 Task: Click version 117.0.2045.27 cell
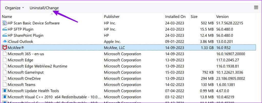click(x=227, y=60)
